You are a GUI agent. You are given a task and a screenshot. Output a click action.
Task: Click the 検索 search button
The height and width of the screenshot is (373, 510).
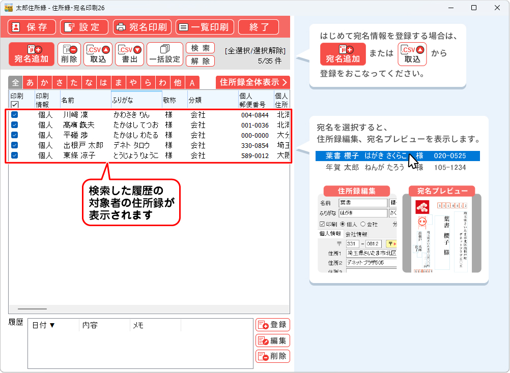200,48
